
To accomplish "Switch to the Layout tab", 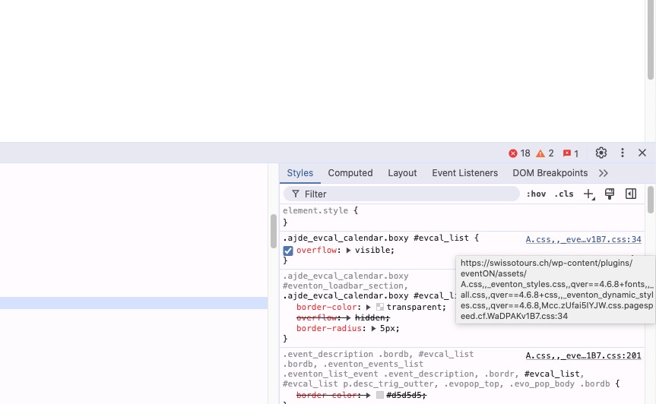I will coord(402,173).
